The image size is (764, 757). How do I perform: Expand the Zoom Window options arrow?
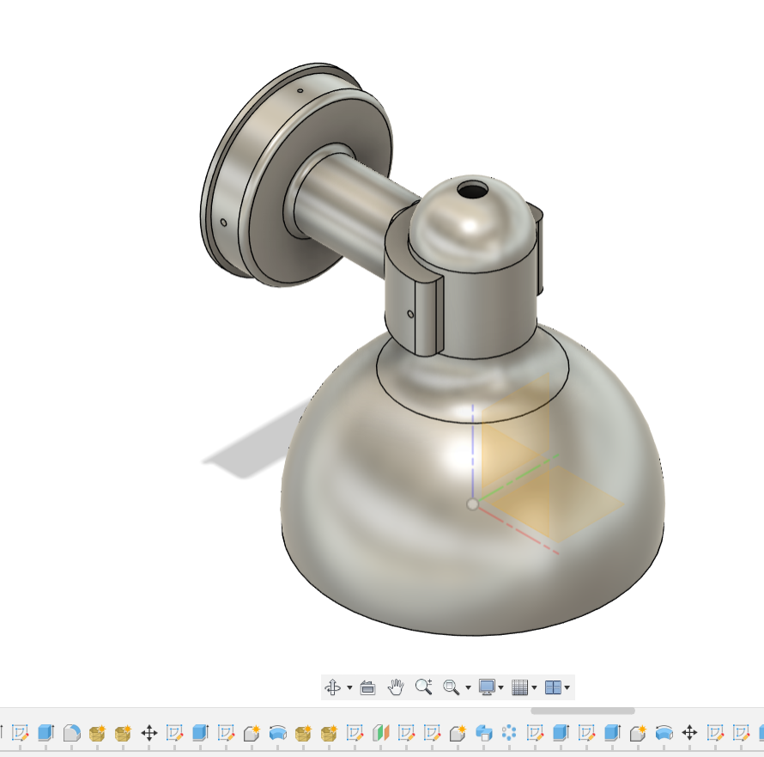pyautogui.click(x=468, y=687)
